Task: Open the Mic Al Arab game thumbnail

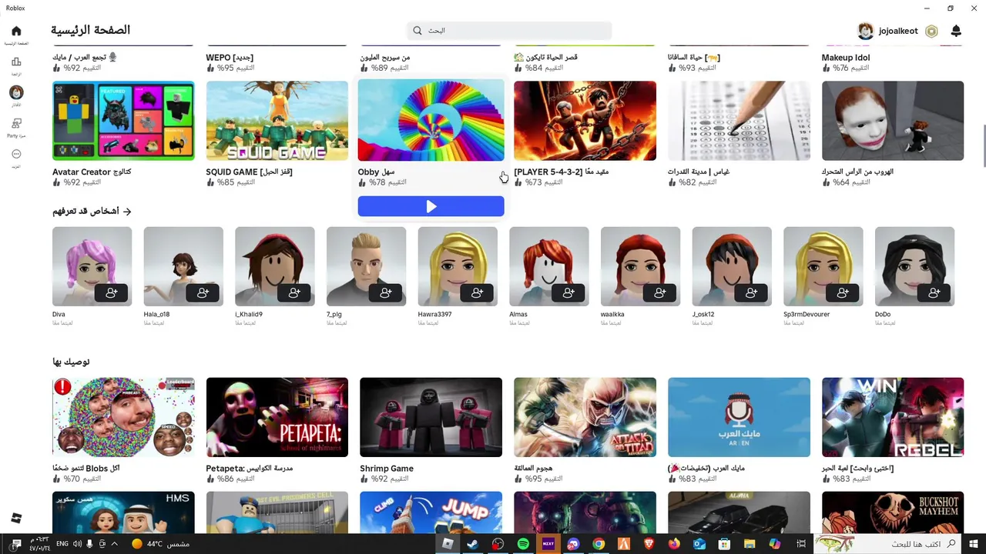Action: pyautogui.click(x=739, y=417)
